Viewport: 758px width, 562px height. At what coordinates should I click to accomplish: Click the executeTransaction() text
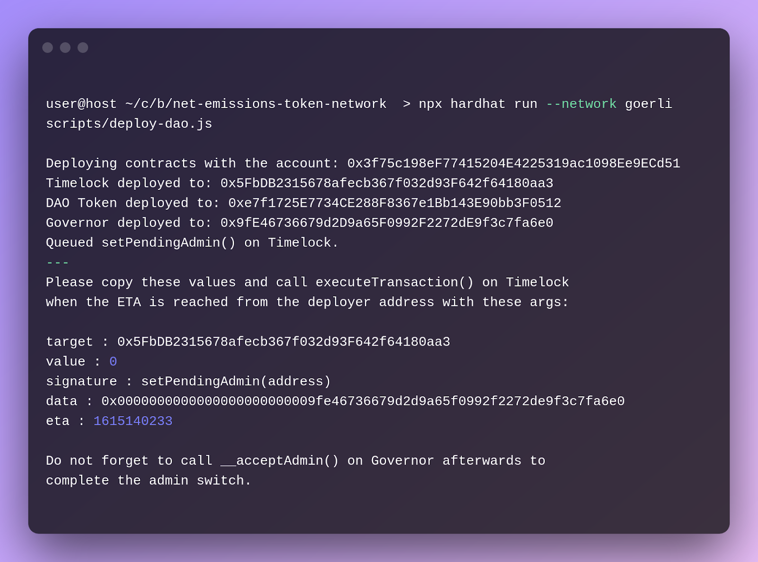click(x=395, y=283)
